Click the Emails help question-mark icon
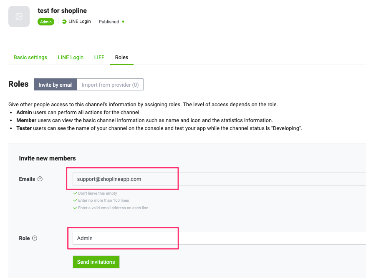 (40, 179)
